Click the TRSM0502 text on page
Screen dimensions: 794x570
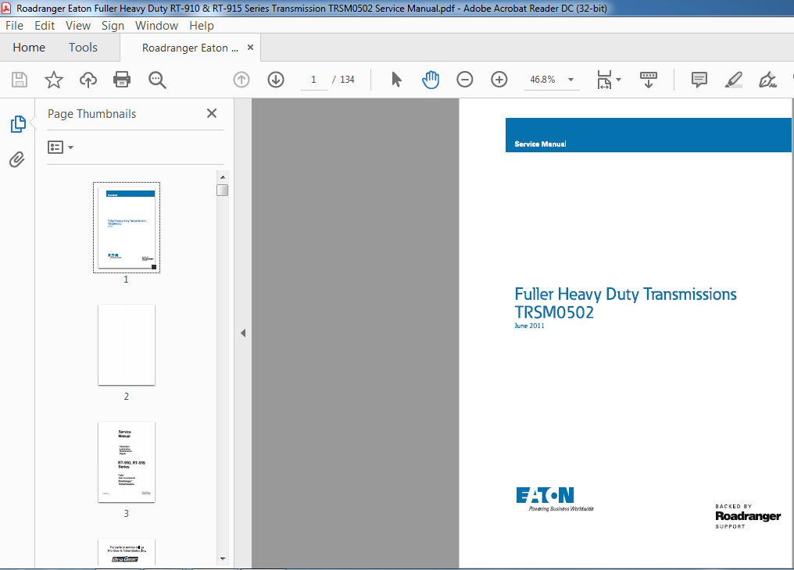(x=554, y=312)
